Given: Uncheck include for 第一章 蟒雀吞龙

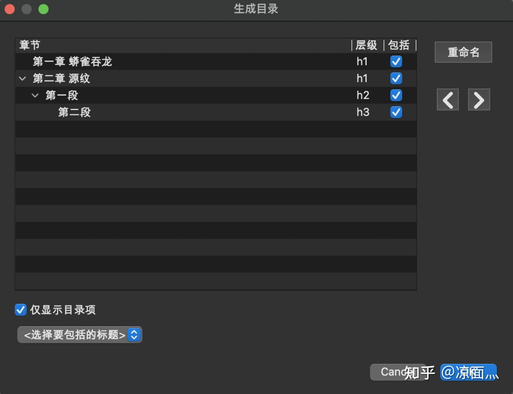Looking at the screenshot, I should point(396,61).
